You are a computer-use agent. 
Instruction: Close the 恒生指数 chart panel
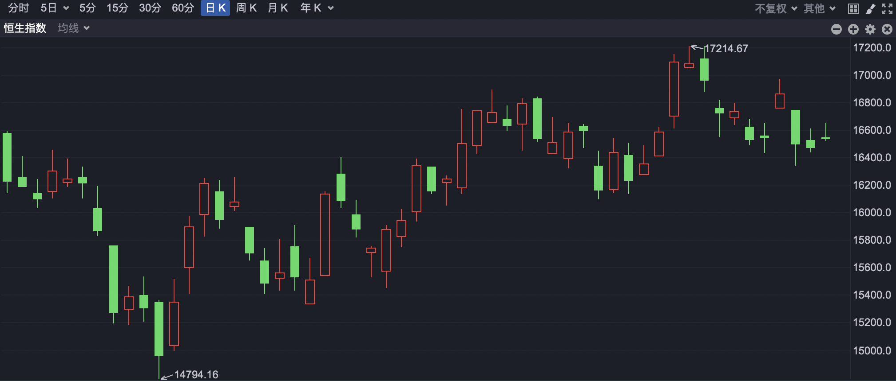887,29
